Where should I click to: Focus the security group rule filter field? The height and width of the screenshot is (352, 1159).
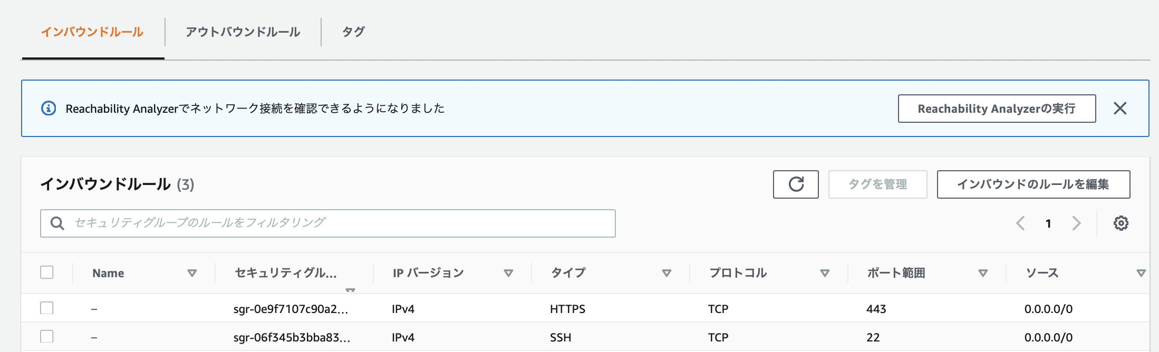coord(337,223)
